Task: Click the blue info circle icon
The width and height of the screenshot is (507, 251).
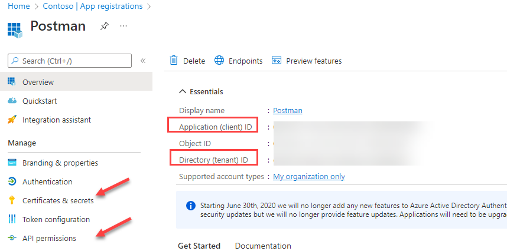Action: [x=191, y=206]
